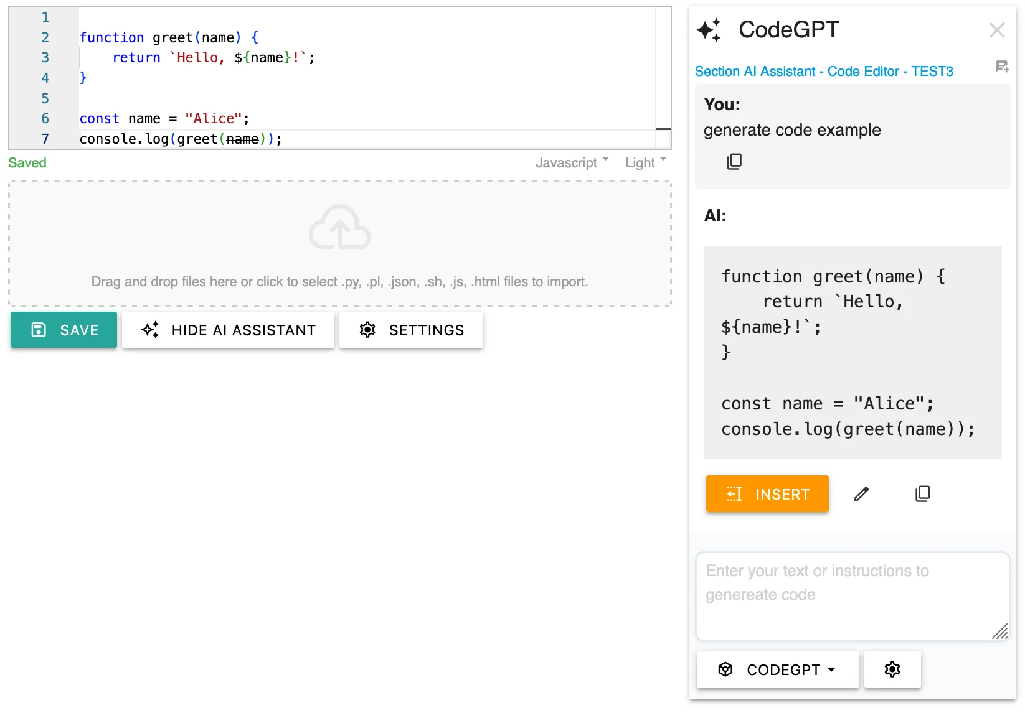Edit the AI response with the pencil icon

862,493
